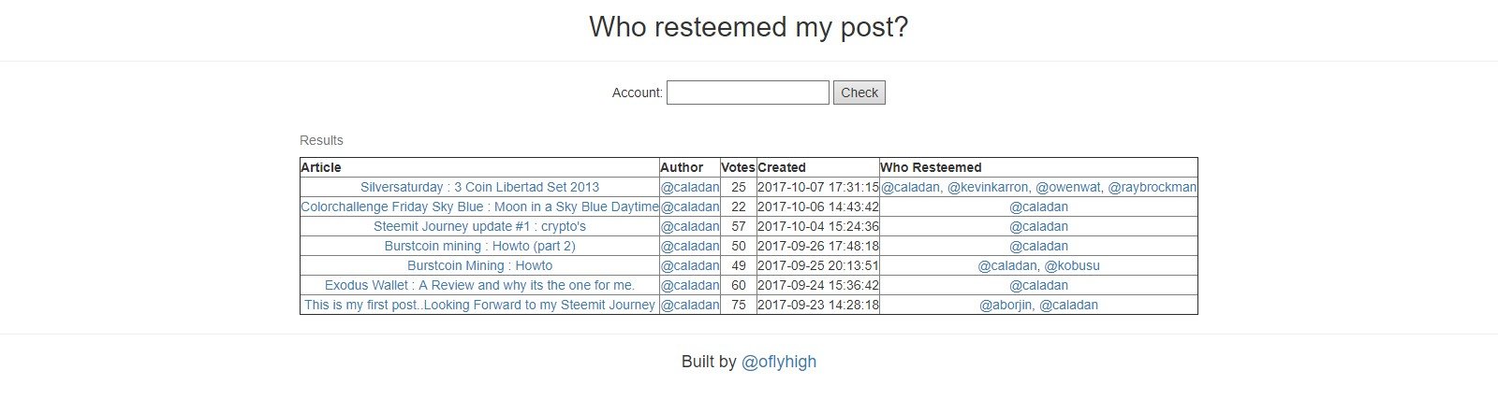Click @caladan author link in Exodus Wallet row
The image size is (1498, 413).
click(690, 285)
